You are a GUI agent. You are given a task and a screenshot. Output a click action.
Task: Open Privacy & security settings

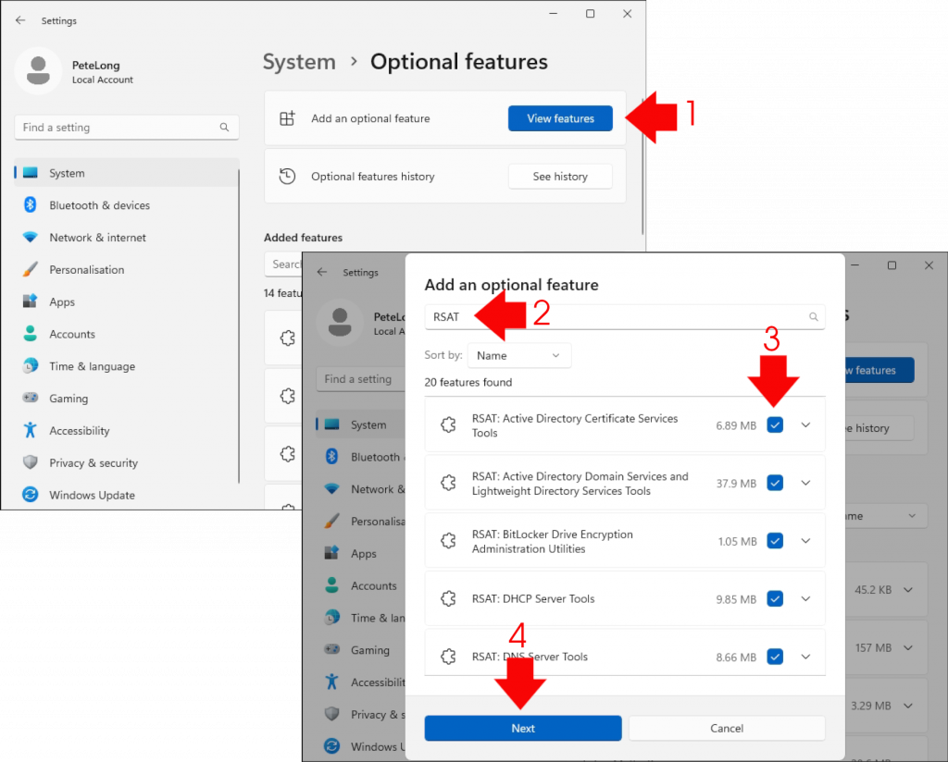tap(94, 462)
